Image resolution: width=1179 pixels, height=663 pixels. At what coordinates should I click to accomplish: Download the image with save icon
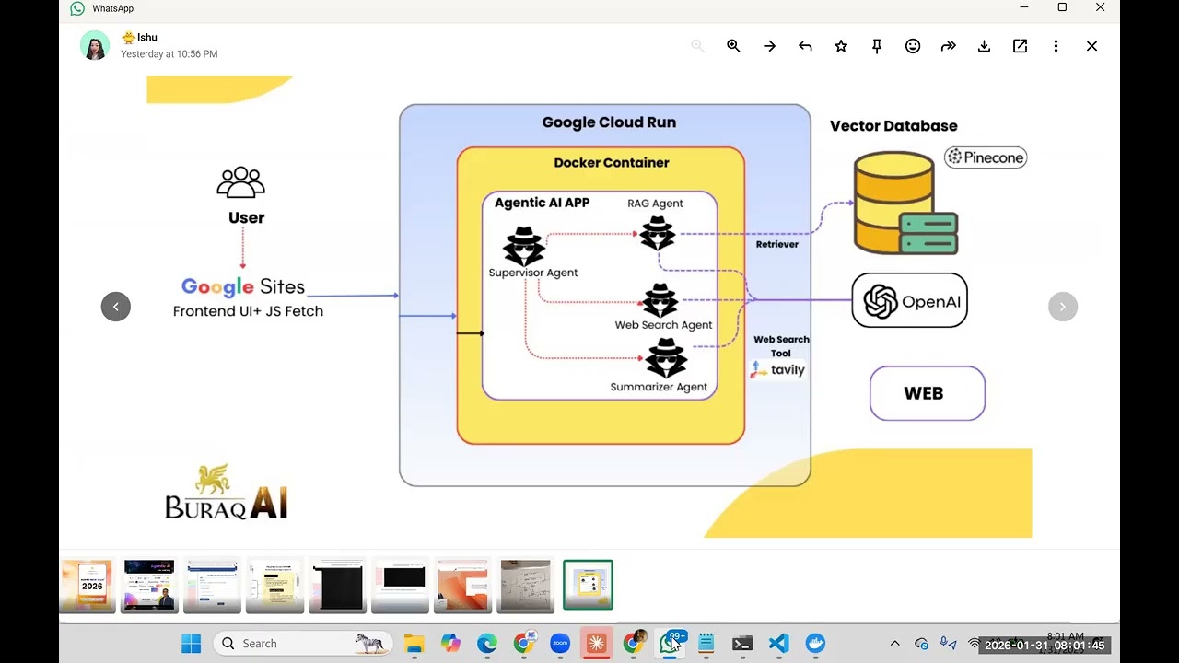984,46
